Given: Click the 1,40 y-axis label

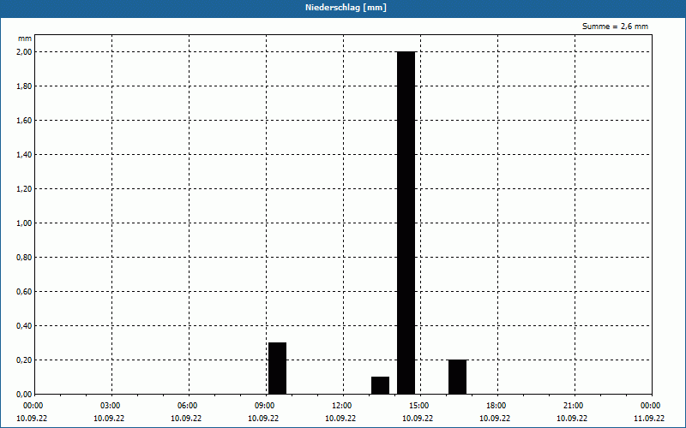Looking at the screenshot, I should pos(24,155).
